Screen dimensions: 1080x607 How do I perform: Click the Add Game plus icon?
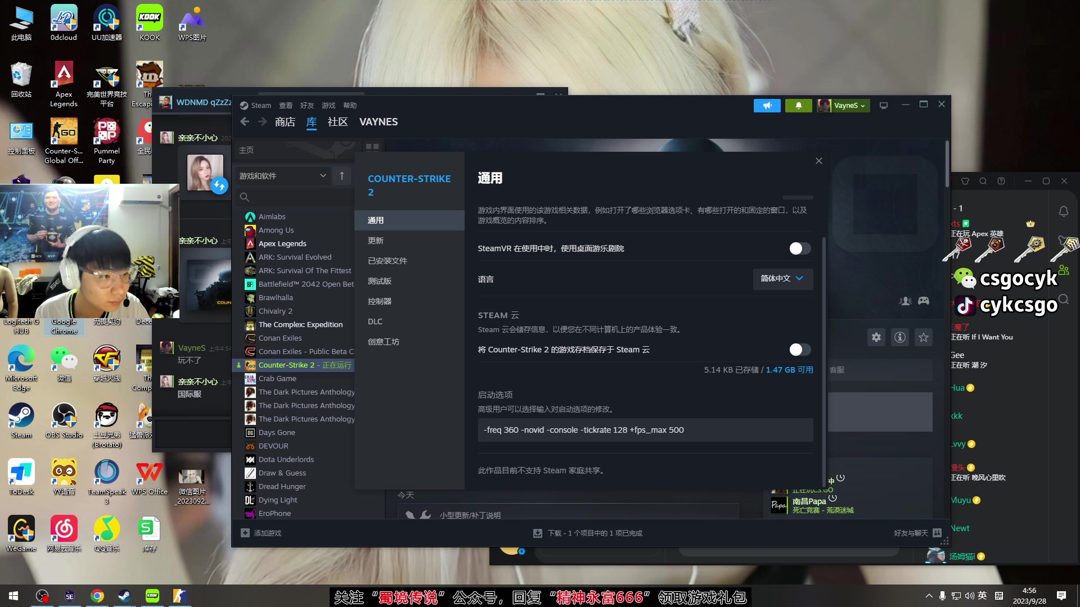pyautogui.click(x=245, y=533)
